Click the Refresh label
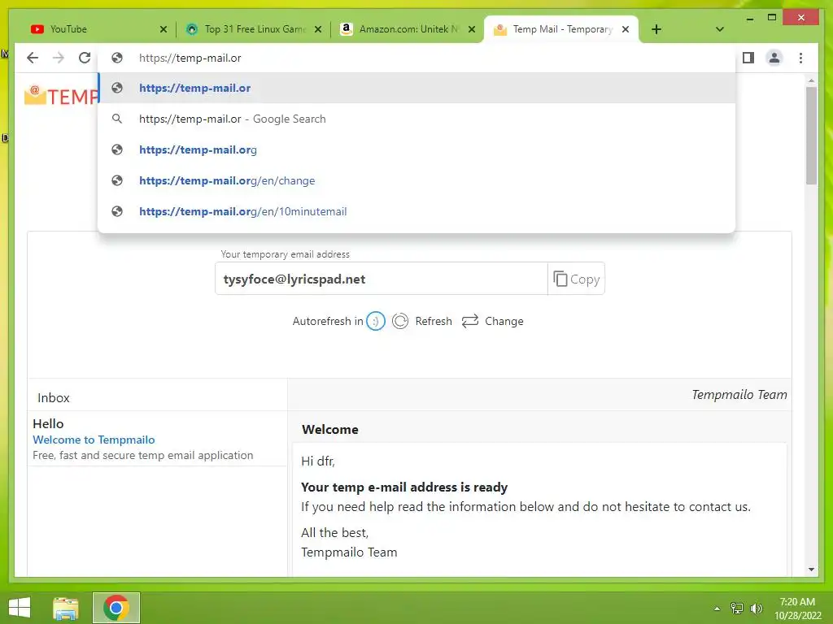833x624 pixels. coord(434,321)
